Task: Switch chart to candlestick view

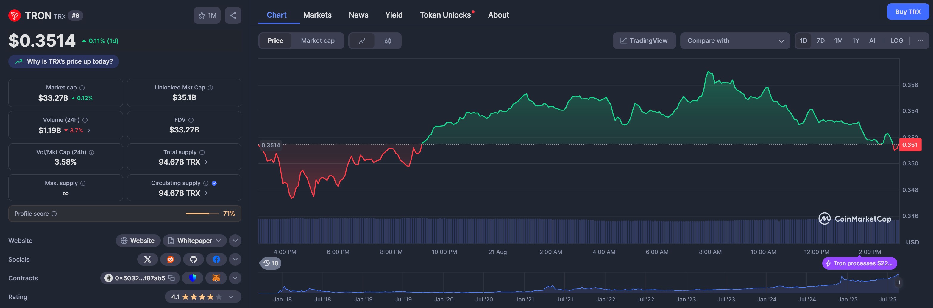Action: pyautogui.click(x=388, y=41)
